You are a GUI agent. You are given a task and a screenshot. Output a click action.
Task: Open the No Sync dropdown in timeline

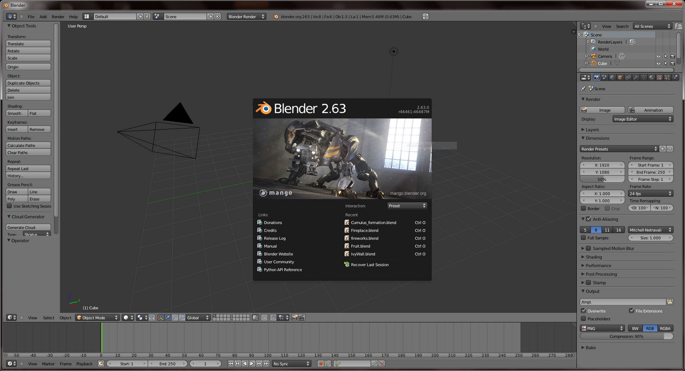[292, 364]
